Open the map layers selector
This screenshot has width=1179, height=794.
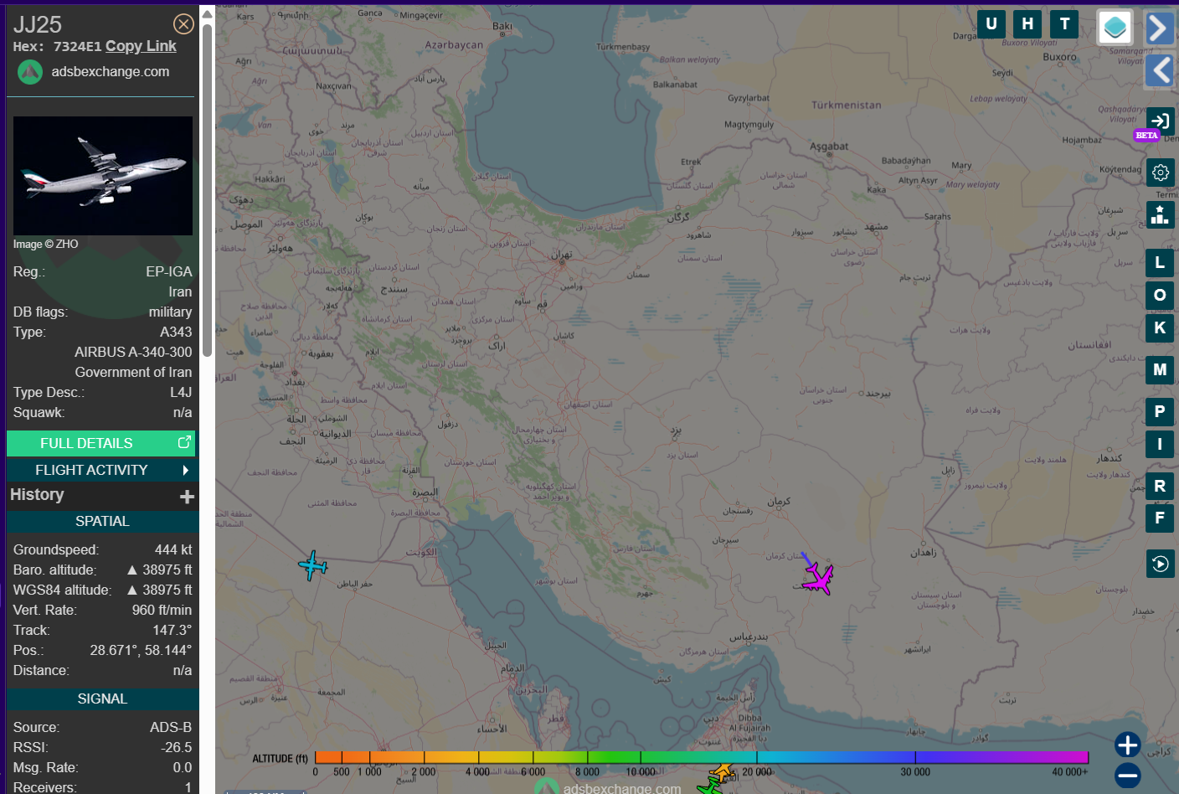[x=1115, y=28]
